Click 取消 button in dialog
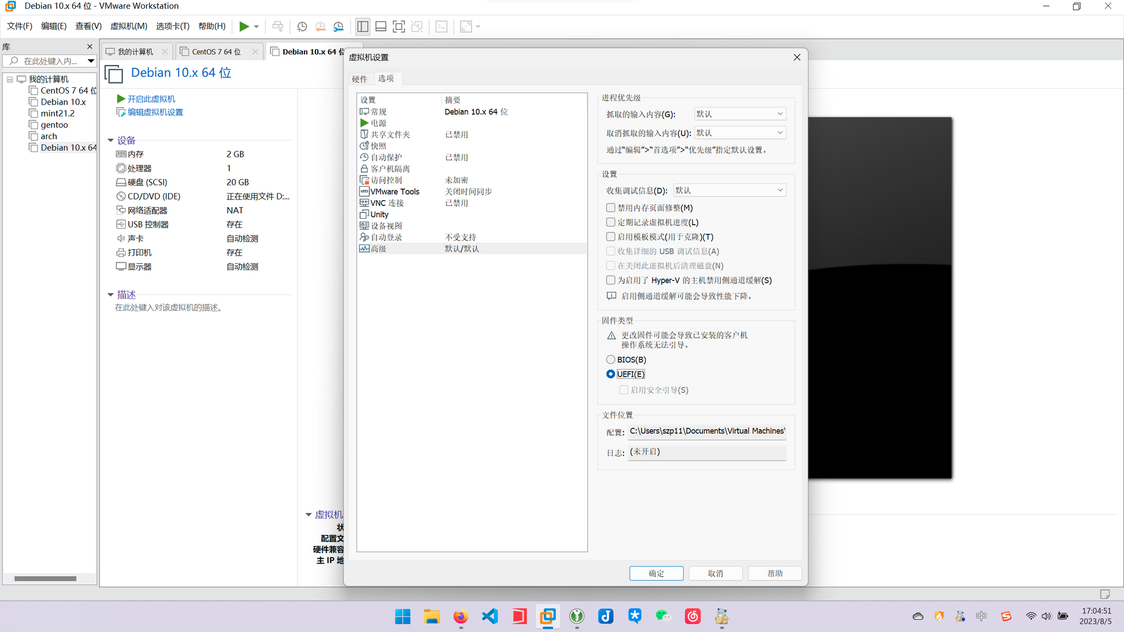This screenshot has height=632, width=1124. point(715,573)
